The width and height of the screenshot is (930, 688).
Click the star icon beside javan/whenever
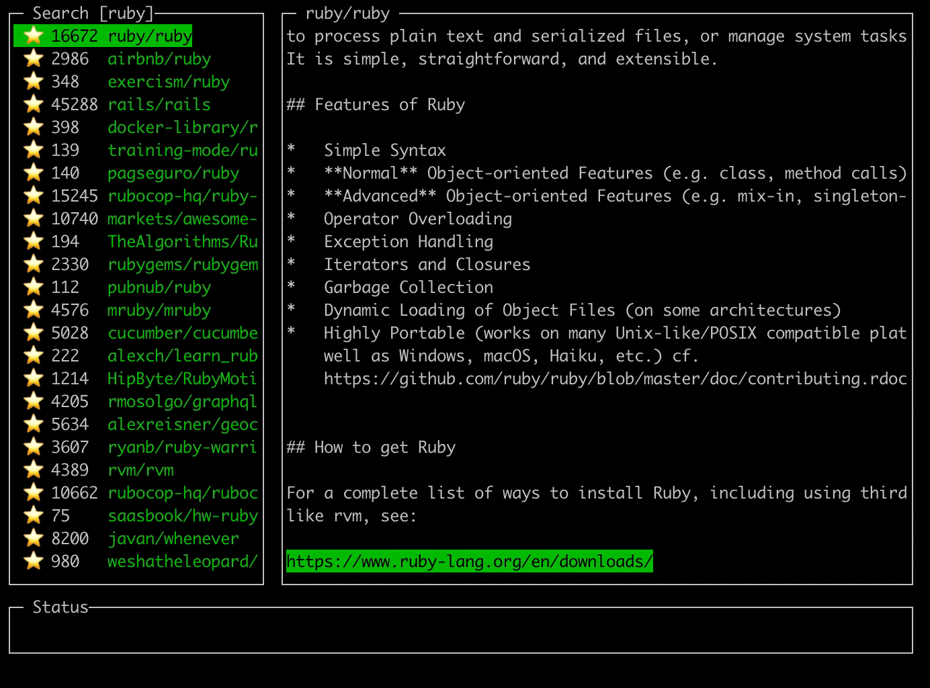(33, 538)
